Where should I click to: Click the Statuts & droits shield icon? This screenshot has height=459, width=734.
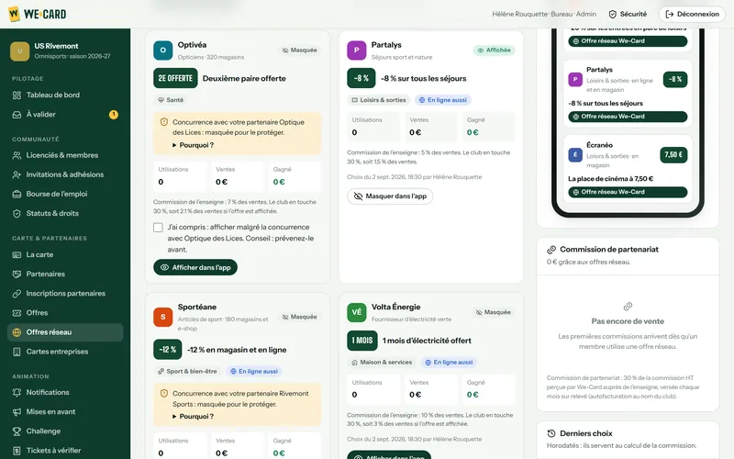pyautogui.click(x=17, y=214)
